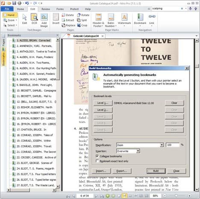Viewport: 200px width, 199px height.
Task: Zoom in with the plus button
Action: click(189, 196)
